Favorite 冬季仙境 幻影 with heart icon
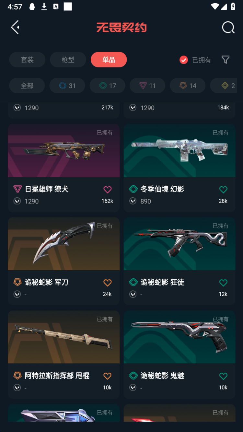Screen dimensions: 243x432 pos(223,190)
